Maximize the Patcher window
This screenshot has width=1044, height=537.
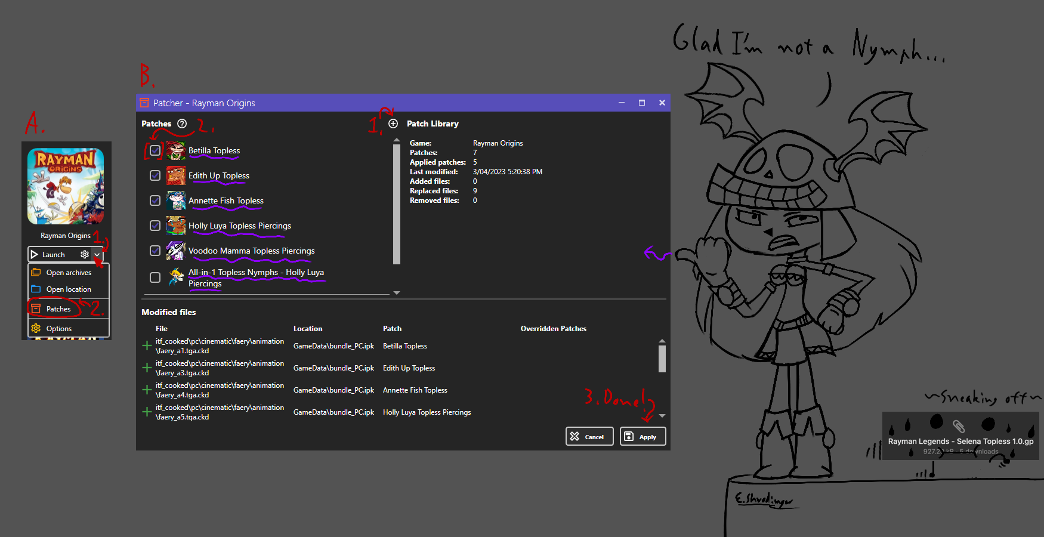click(642, 103)
